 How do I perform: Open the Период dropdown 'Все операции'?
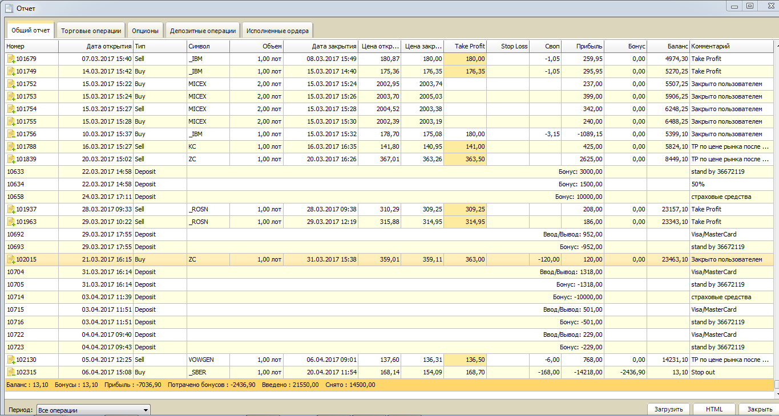(x=93, y=410)
